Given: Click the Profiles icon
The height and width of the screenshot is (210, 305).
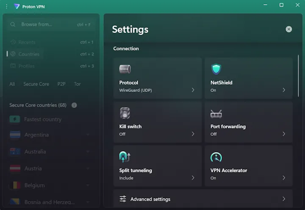Looking at the screenshot, I should click(x=13, y=66).
